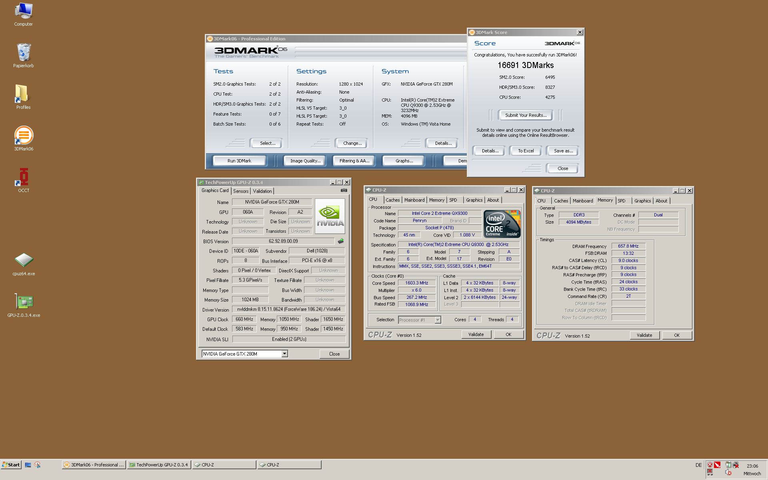Click the Start button

pyautogui.click(x=11, y=465)
